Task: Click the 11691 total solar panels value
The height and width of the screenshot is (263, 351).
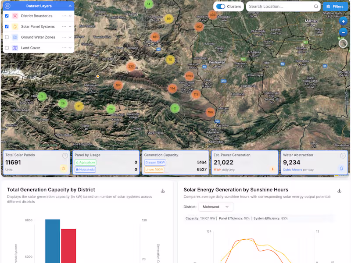Action: [13, 163]
